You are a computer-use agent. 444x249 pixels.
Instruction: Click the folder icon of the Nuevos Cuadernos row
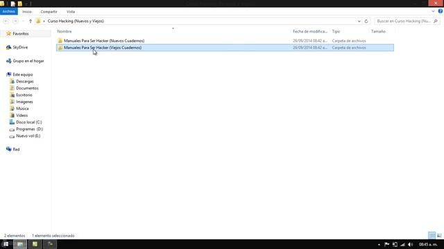click(60, 41)
